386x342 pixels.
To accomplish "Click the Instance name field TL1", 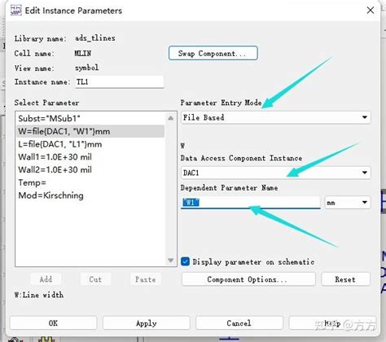I will tap(120, 81).
